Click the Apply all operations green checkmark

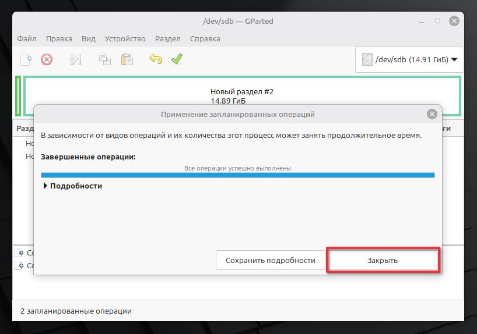177,59
